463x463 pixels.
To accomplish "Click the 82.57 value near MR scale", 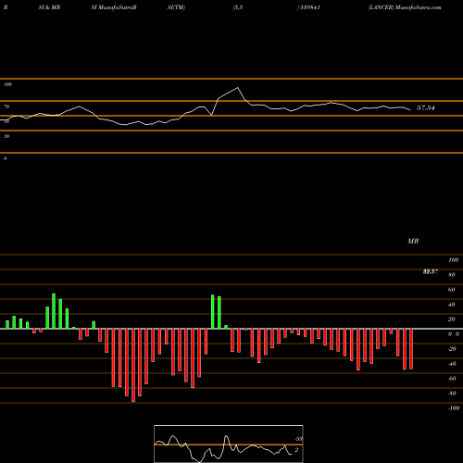I will 431,271.
